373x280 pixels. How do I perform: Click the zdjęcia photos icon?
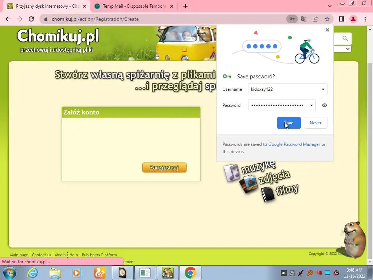click(248, 184)
